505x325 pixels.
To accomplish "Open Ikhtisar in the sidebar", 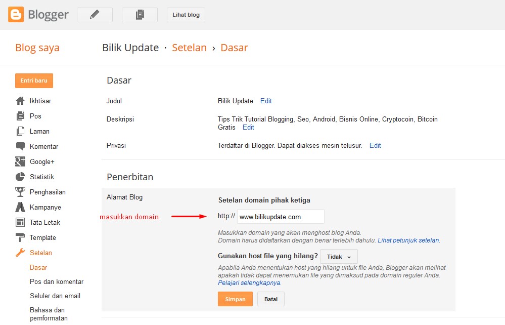I will (40, 101).
